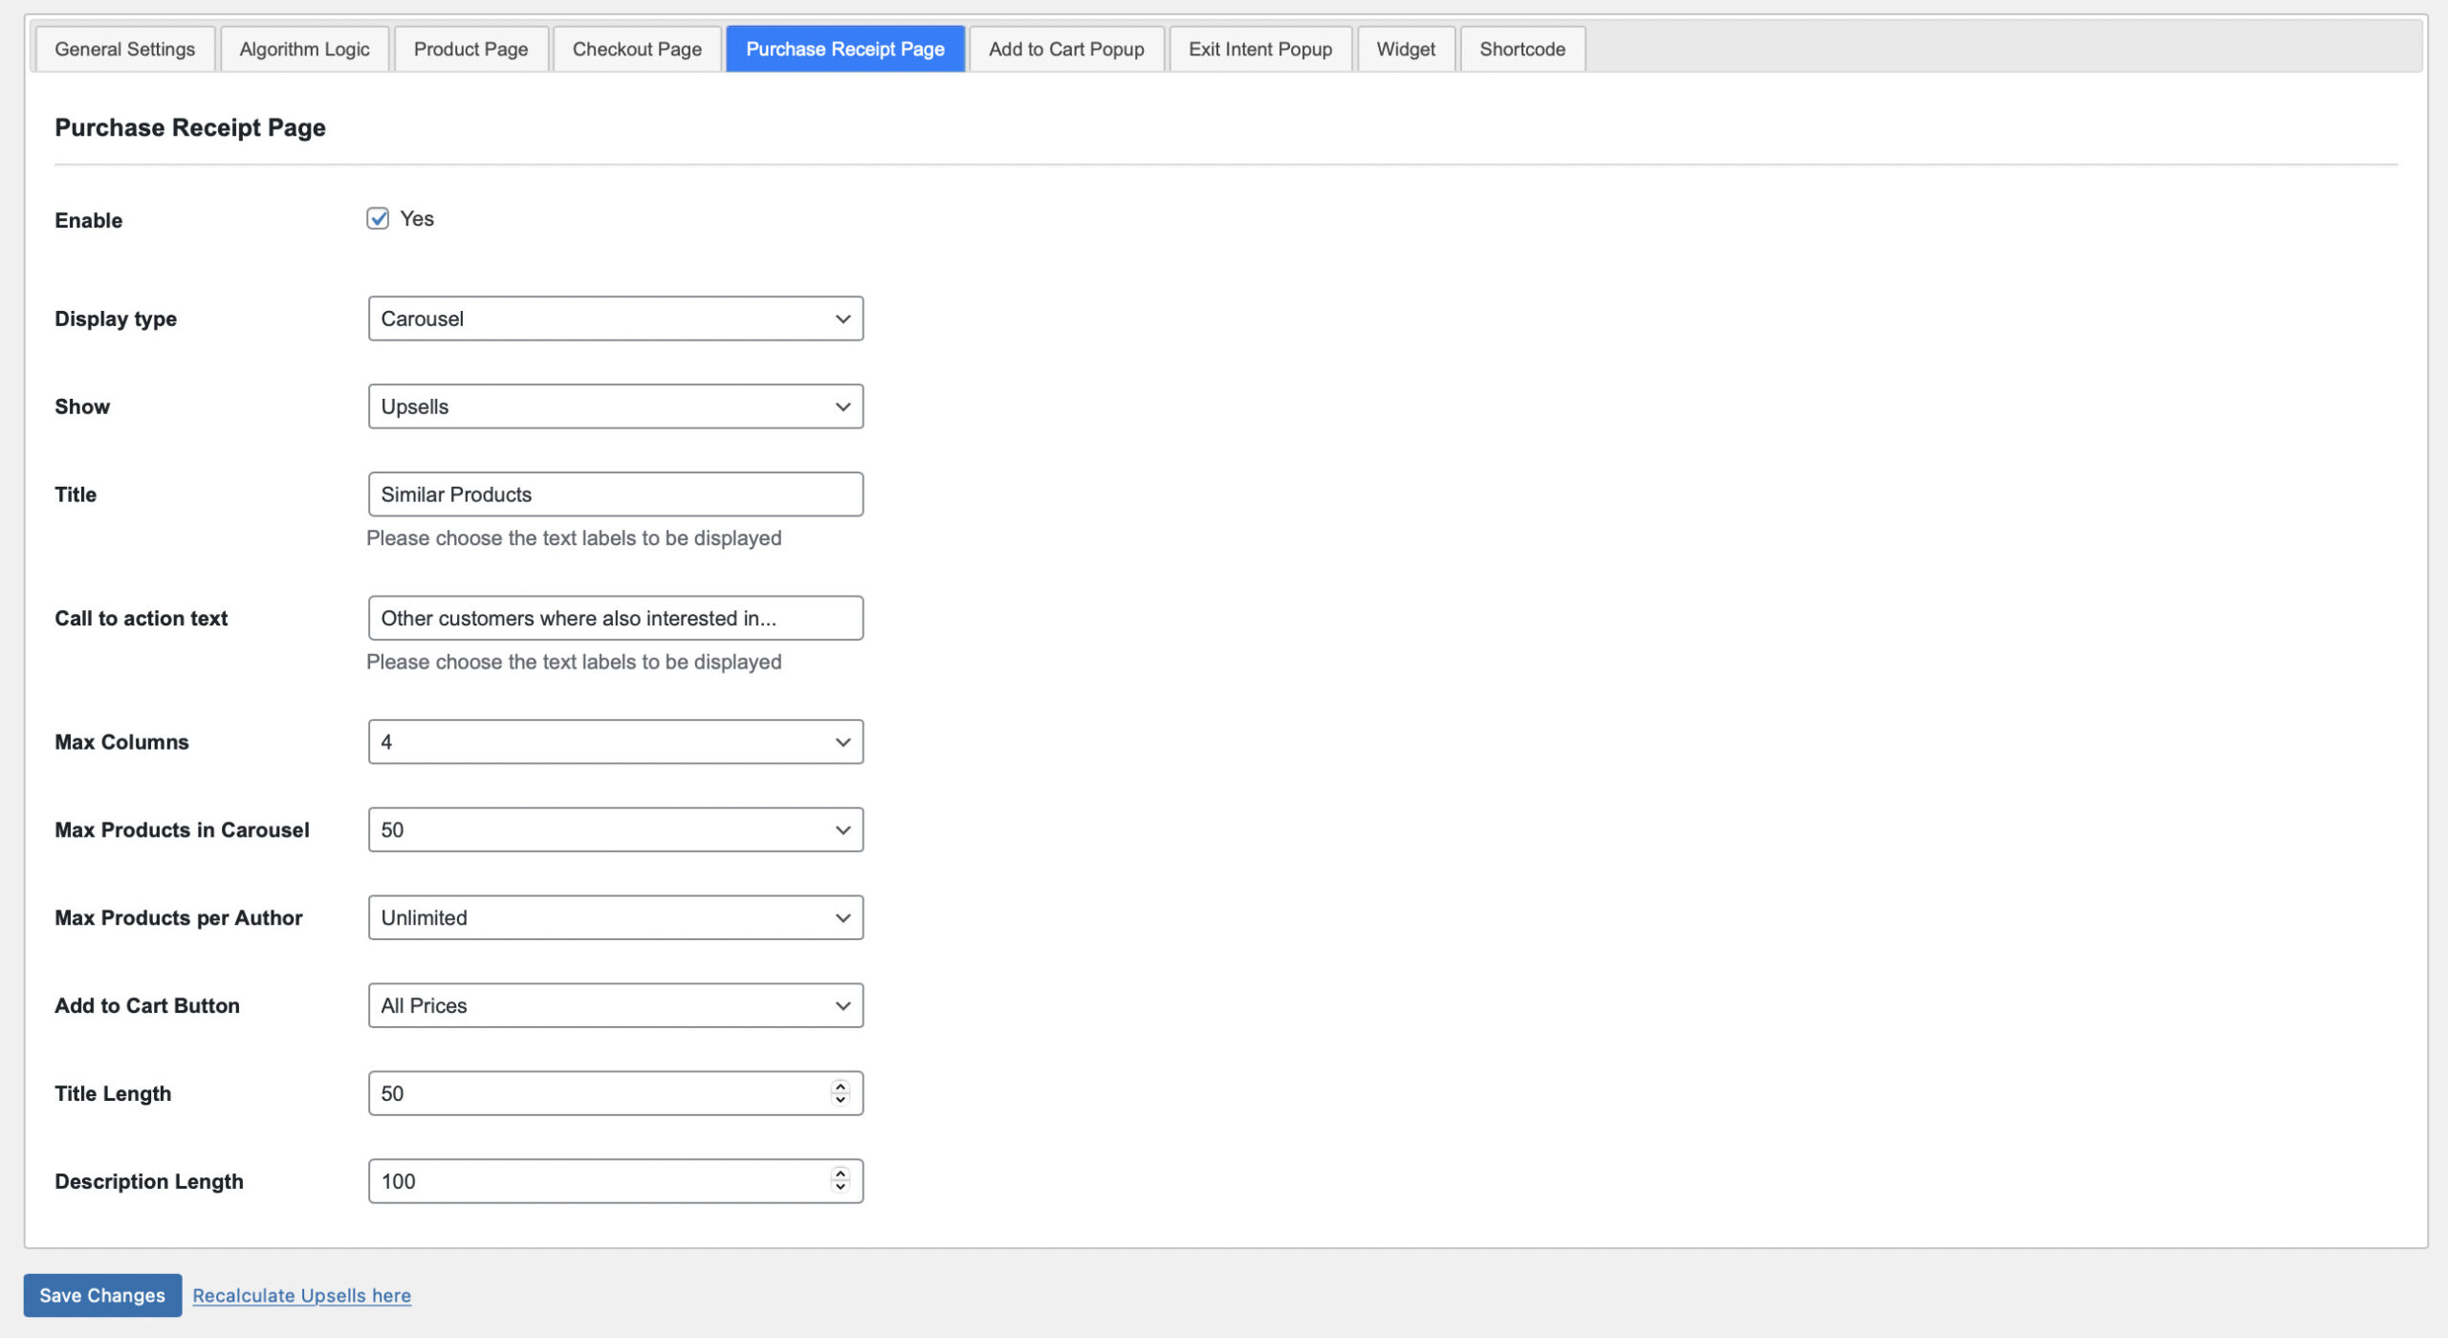Increase Description Length with up stepper arrow
This screenshot has height=1338, width=2448.
point(841,1175)
